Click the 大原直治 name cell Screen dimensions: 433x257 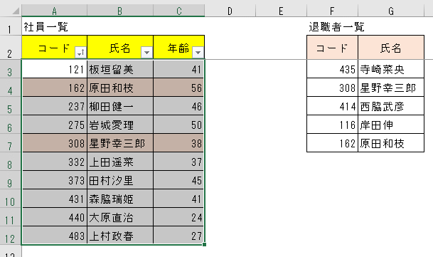120,217
